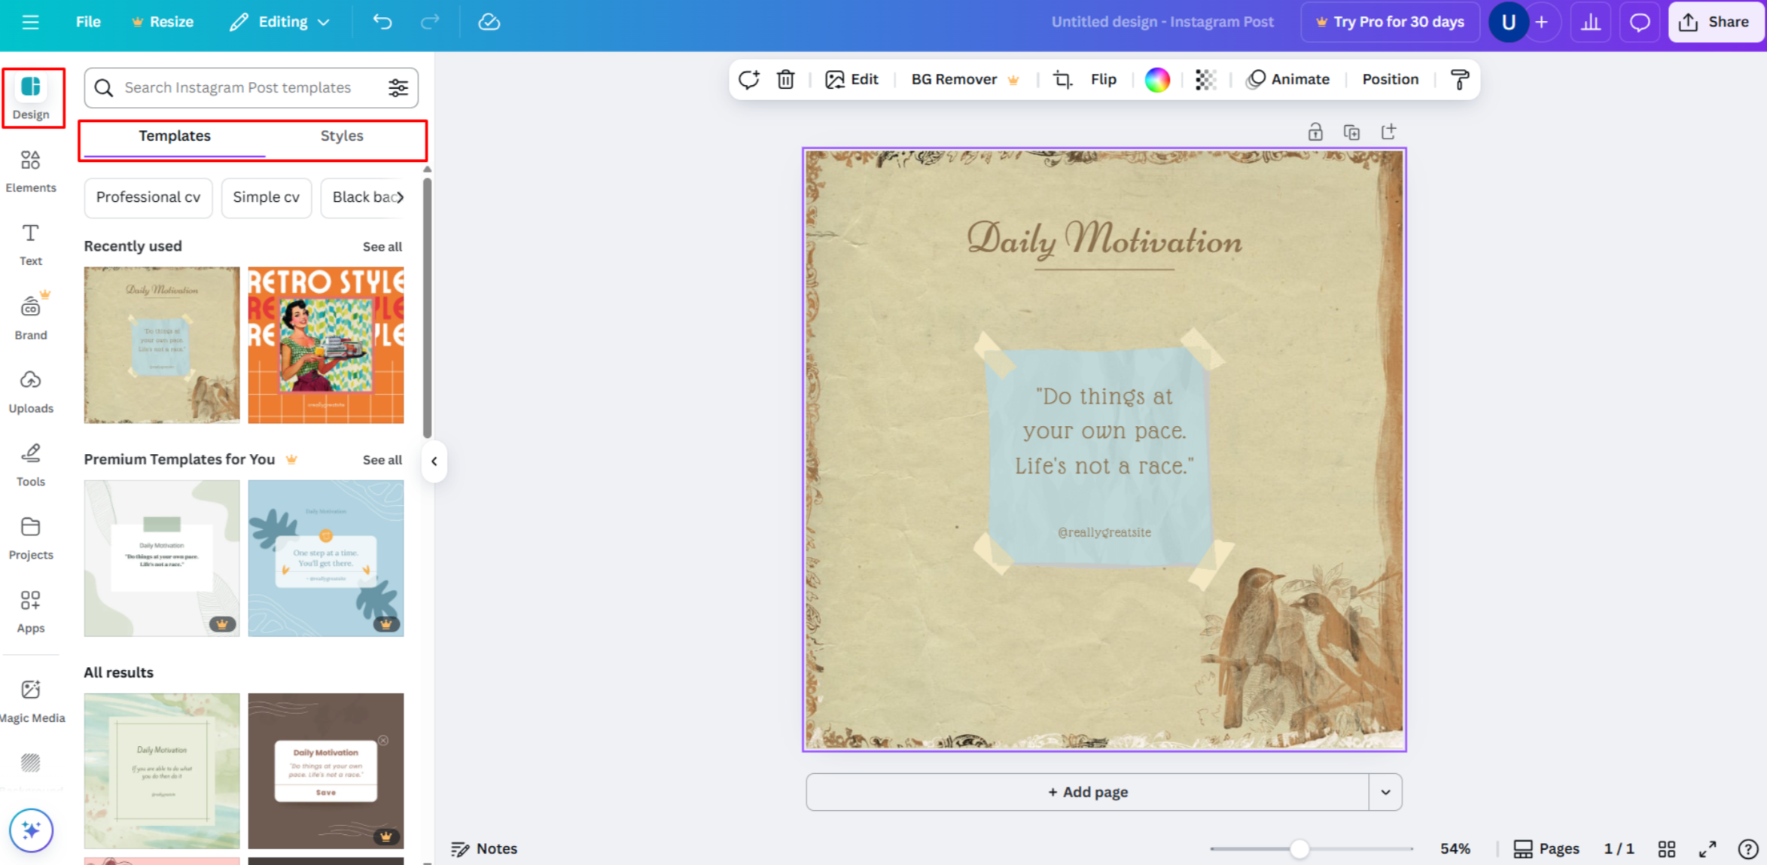
Task: Toggle the transparency checkerboard control
Action: [1205, 79]
